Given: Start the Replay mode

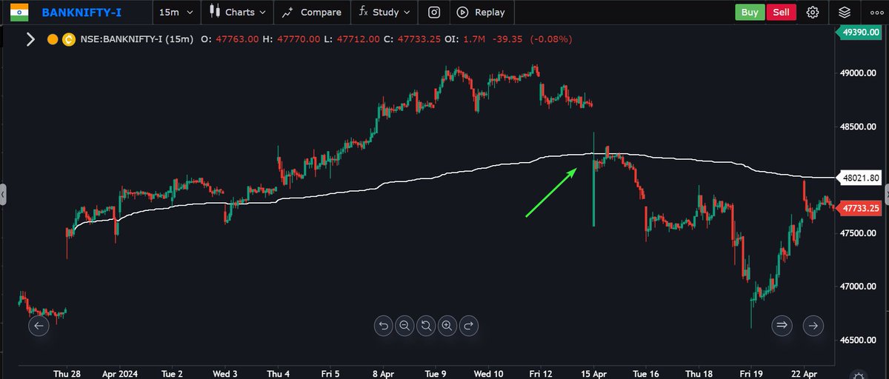Looking at the screenshot, I should pos(482,13).
